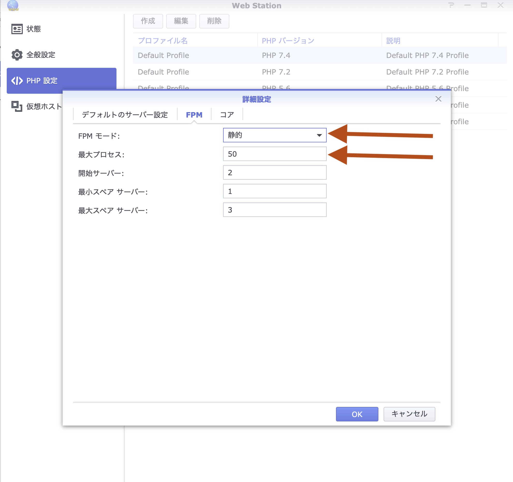Click the 開始サーバー input field

pos(274,173)
